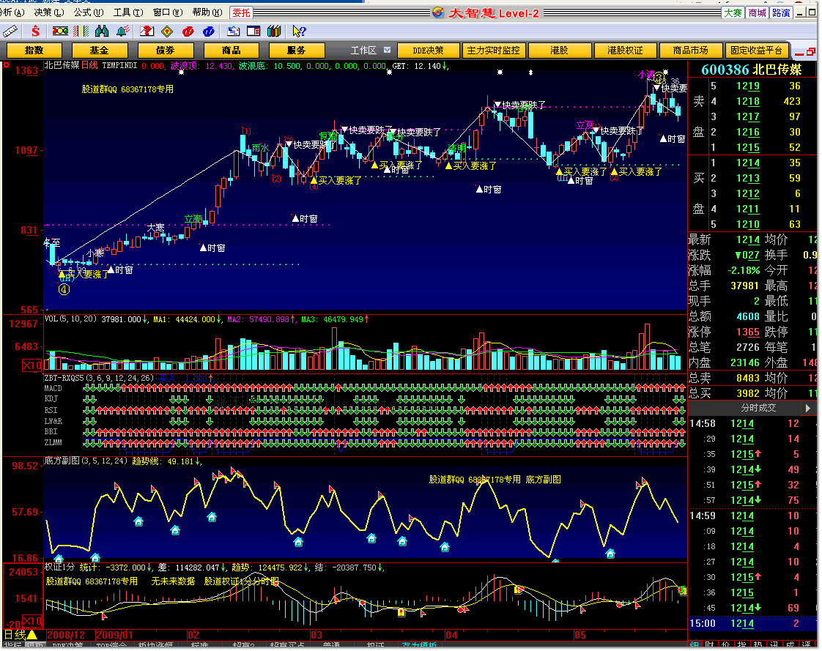Click the 港股权证 button
This screenshot has width=822, height=651.
coord(625,51)
